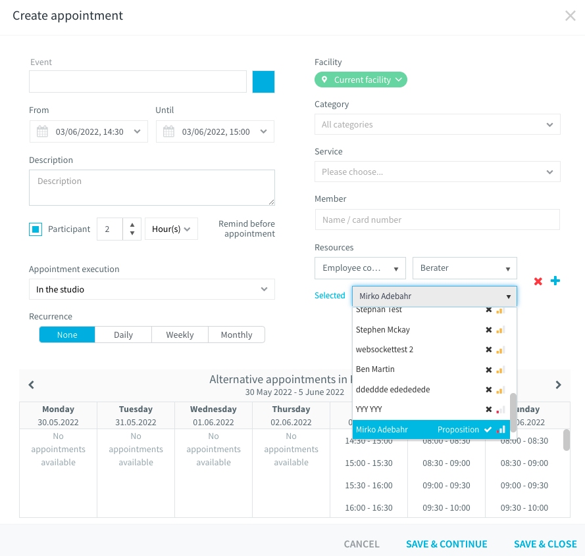Screen dimensions: 585x556
Task: Go to previous week of alternative appointments
Action: pos(32,384)
